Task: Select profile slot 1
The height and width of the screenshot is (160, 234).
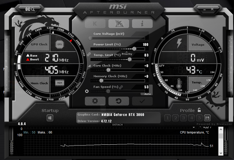Action: click(x=167, y=118)
